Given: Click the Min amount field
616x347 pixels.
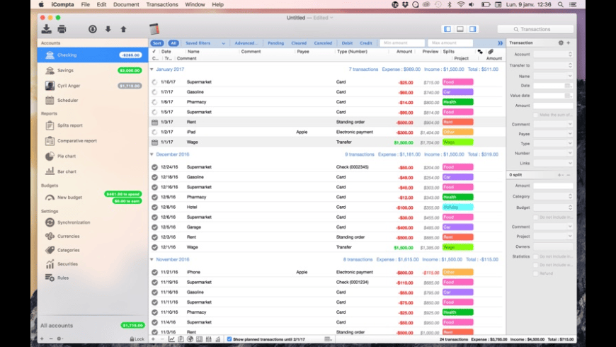Looking at the screenshot, I should click(402, 42).
